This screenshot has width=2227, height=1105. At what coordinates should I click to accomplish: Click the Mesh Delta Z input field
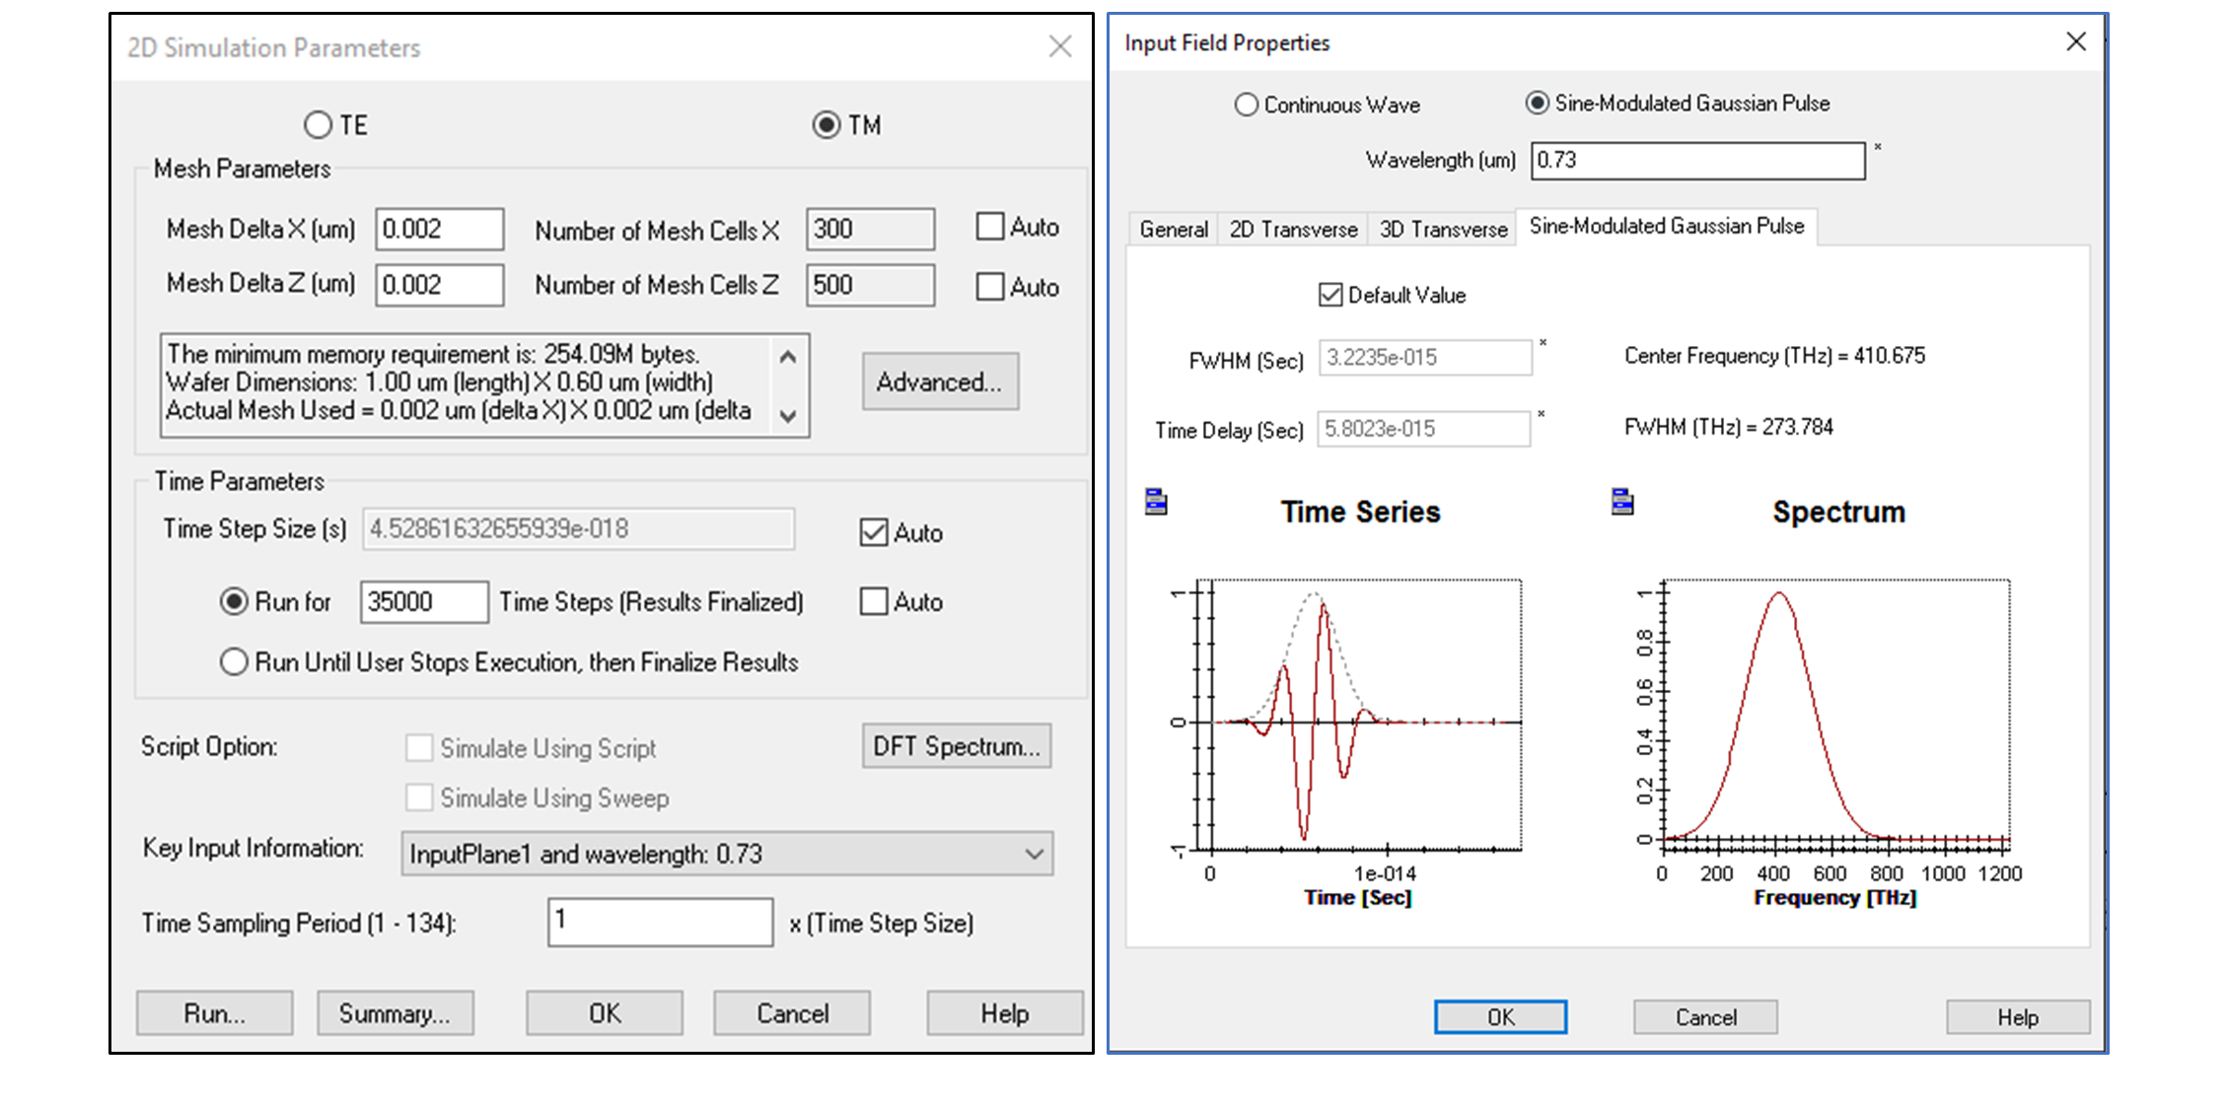point(440,285)
